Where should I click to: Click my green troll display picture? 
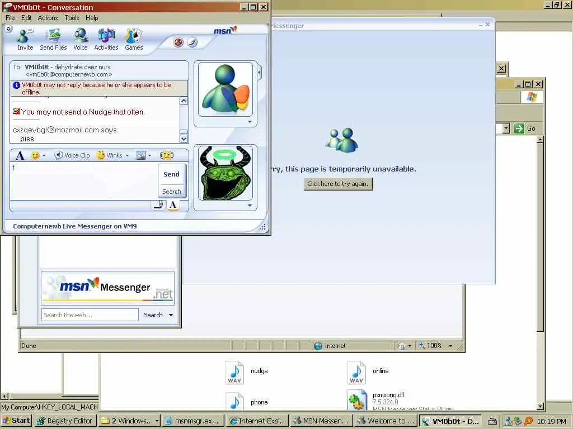click(x=226, y=173)
